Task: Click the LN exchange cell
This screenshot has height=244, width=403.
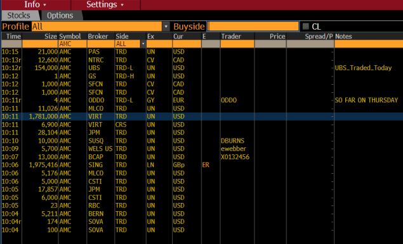Action: pos(150,165)
